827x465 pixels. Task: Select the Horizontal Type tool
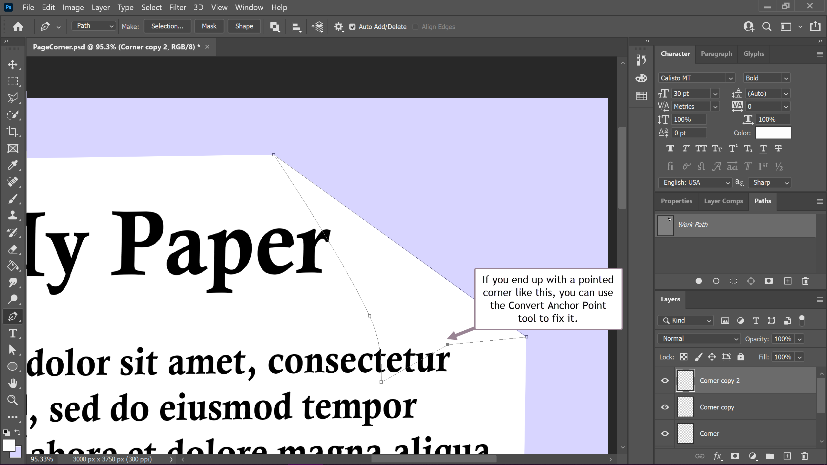coord(12,333)
